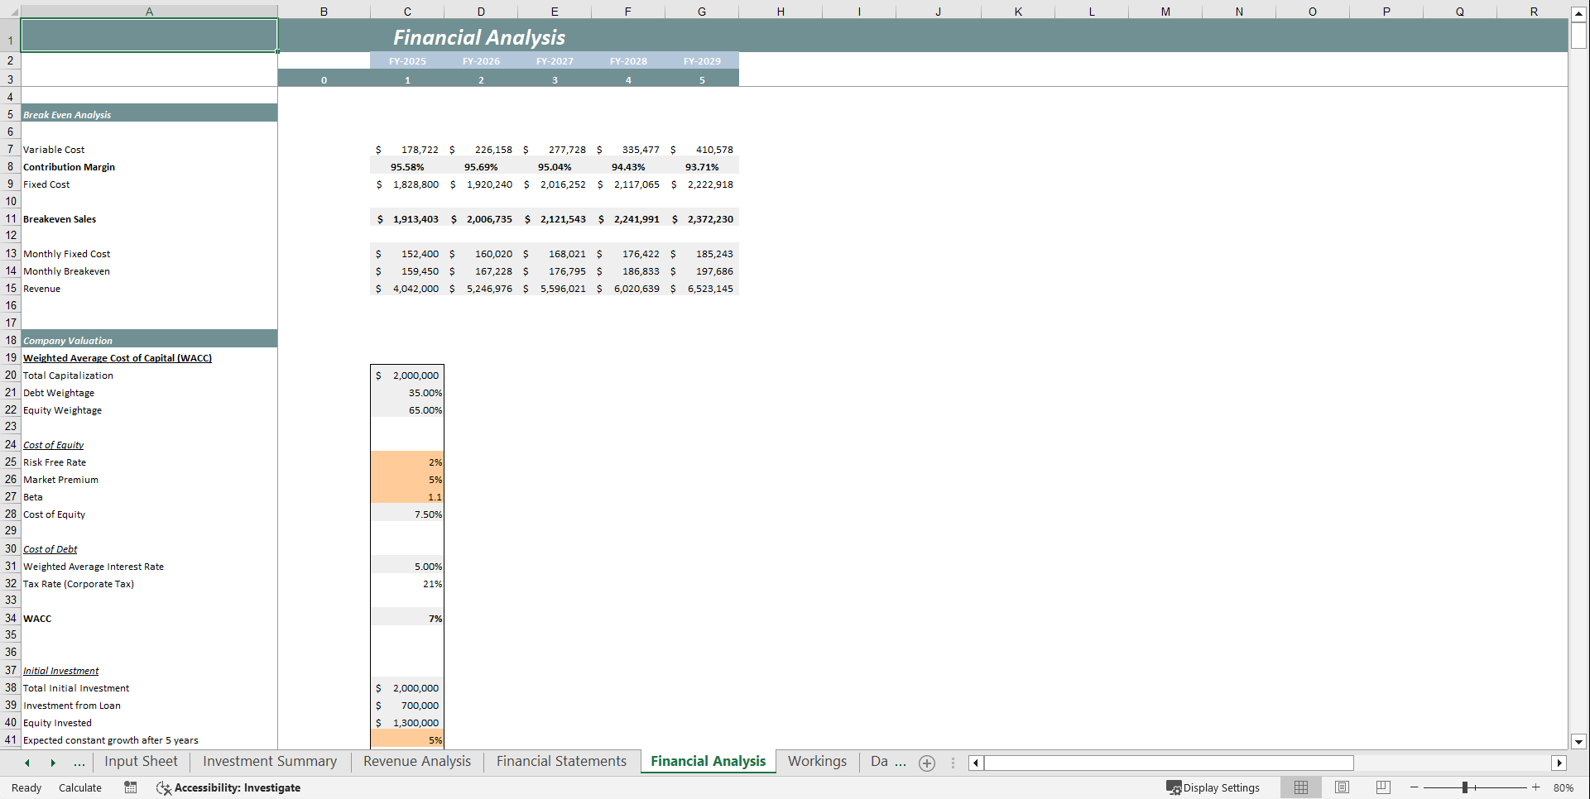Image resolution: width=1590 pixels, height=799 pixels.
Task: Click the 80% zoom level indicator
Action: (x=1563, y=787)
